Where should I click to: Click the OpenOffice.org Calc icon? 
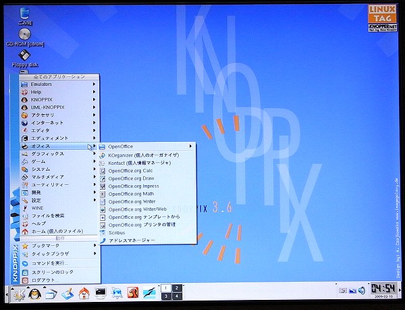pyautogui.click(x=103, y=171)
